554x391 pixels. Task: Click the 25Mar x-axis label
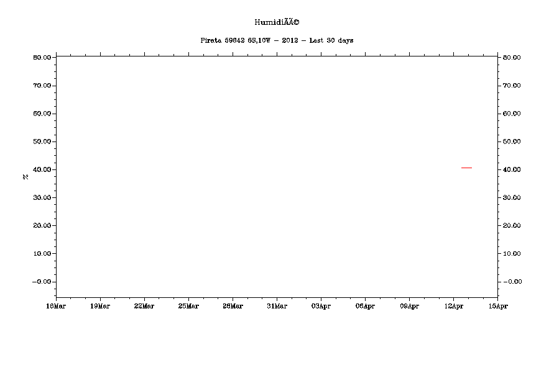[188, 306]
